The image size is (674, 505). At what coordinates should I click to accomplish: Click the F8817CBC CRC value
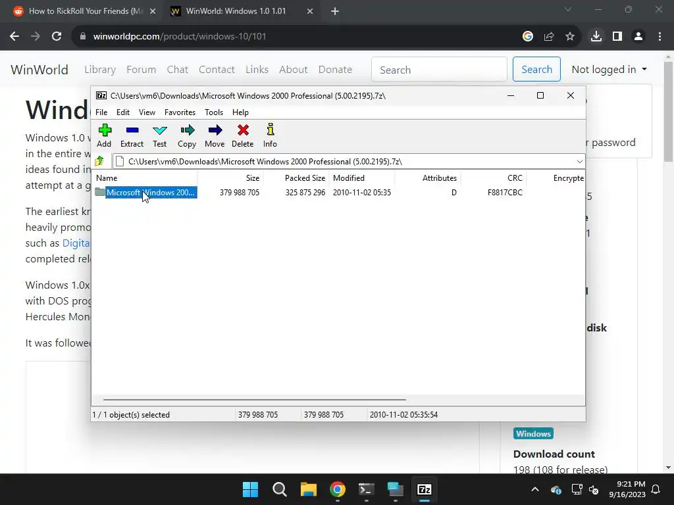tap(505, 193)
